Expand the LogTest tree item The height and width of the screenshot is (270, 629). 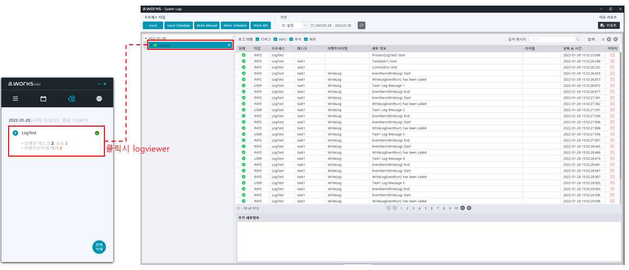151,45
